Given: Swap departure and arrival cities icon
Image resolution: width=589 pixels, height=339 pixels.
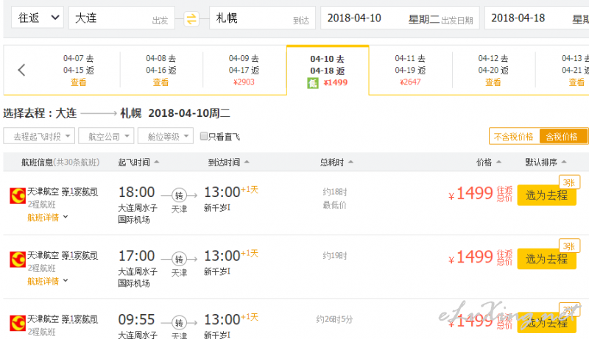Looking at the screenshot, I should [191, 18].
